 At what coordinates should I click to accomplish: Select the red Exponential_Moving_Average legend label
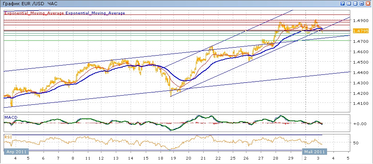[34, 13]
